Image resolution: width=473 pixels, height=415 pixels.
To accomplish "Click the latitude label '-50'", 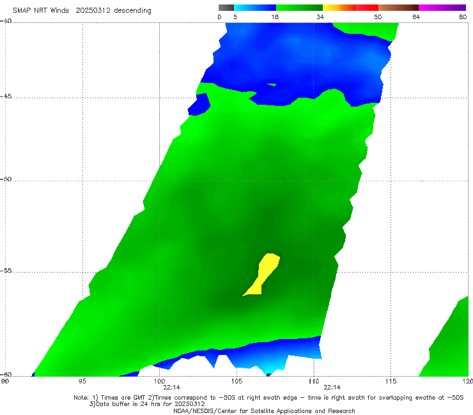I will point(6,179).
